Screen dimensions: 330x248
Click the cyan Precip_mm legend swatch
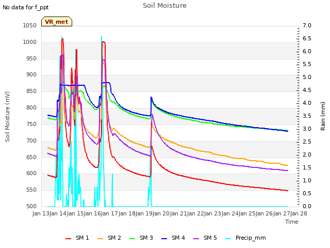(228, 239)
